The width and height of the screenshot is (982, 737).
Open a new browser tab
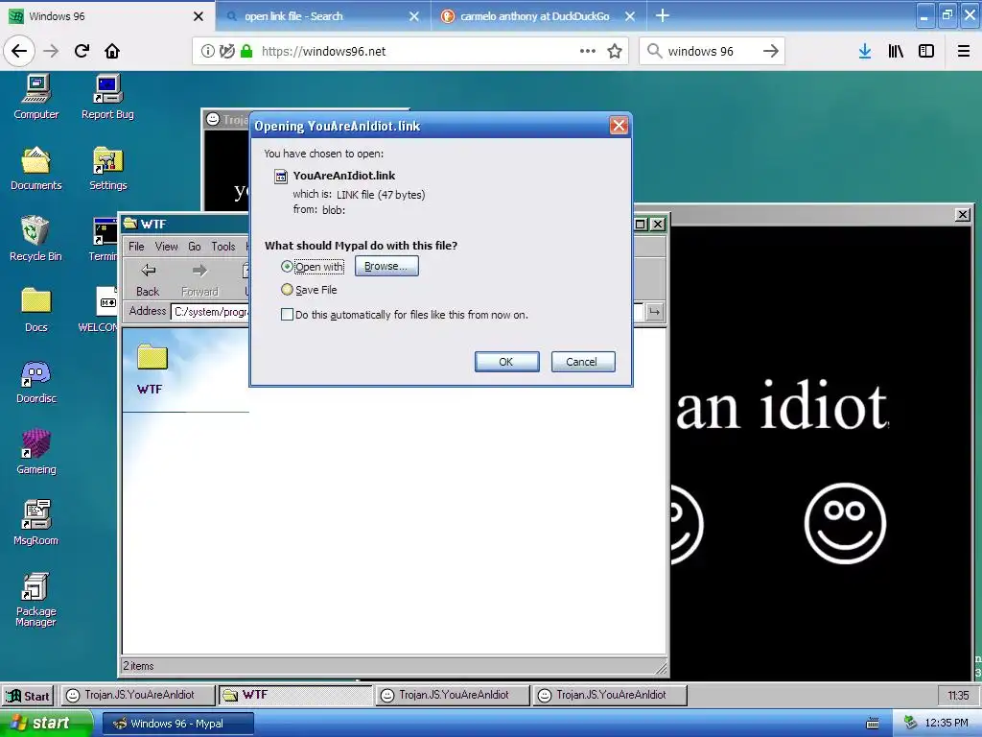pos(662,15)
